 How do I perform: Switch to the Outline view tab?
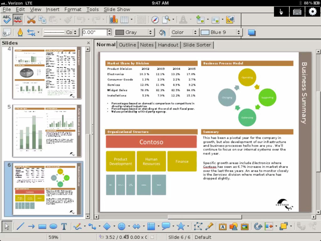click(x=127, y=45)
